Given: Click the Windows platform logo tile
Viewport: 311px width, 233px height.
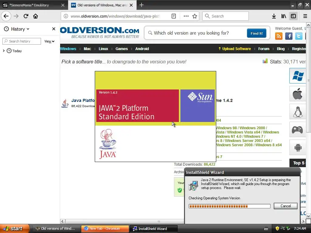Looking at the screenshot, I should (298, 76).
